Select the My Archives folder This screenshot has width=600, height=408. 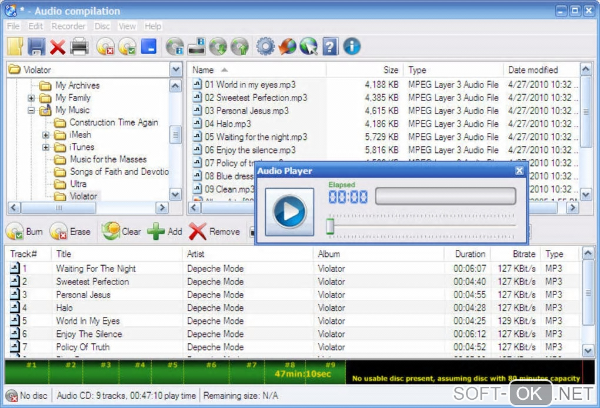point(77,85)
